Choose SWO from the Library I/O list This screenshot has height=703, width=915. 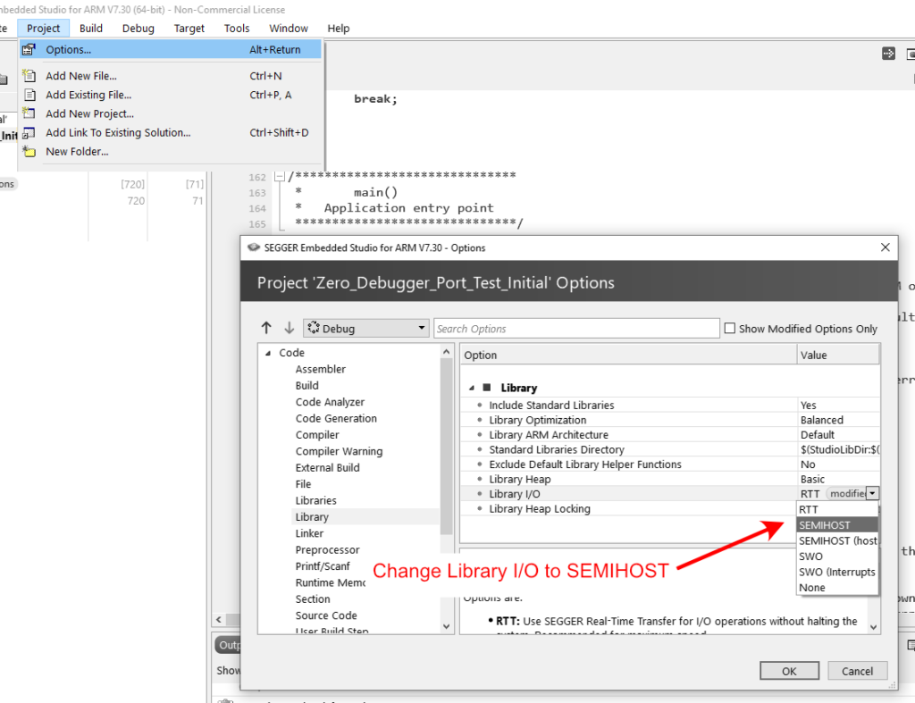pos(836,557)
